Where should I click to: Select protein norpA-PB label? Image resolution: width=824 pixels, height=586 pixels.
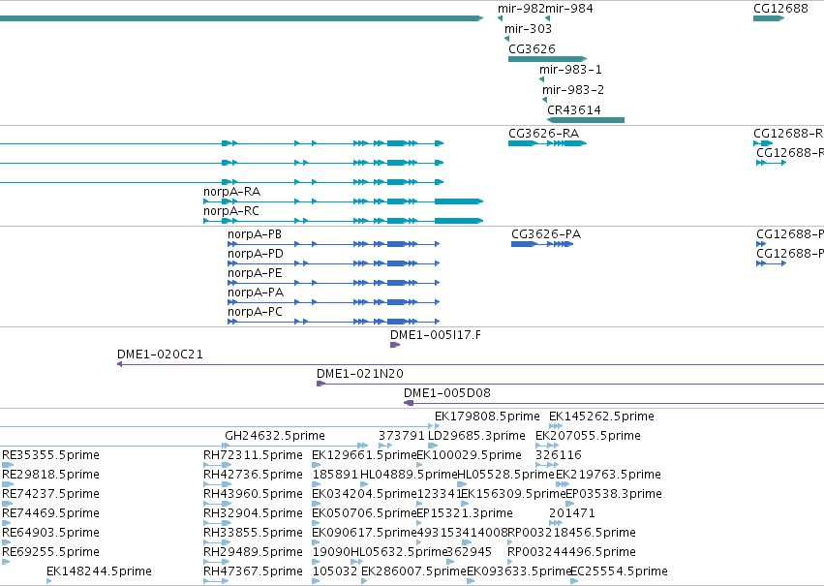coord(255,234)
